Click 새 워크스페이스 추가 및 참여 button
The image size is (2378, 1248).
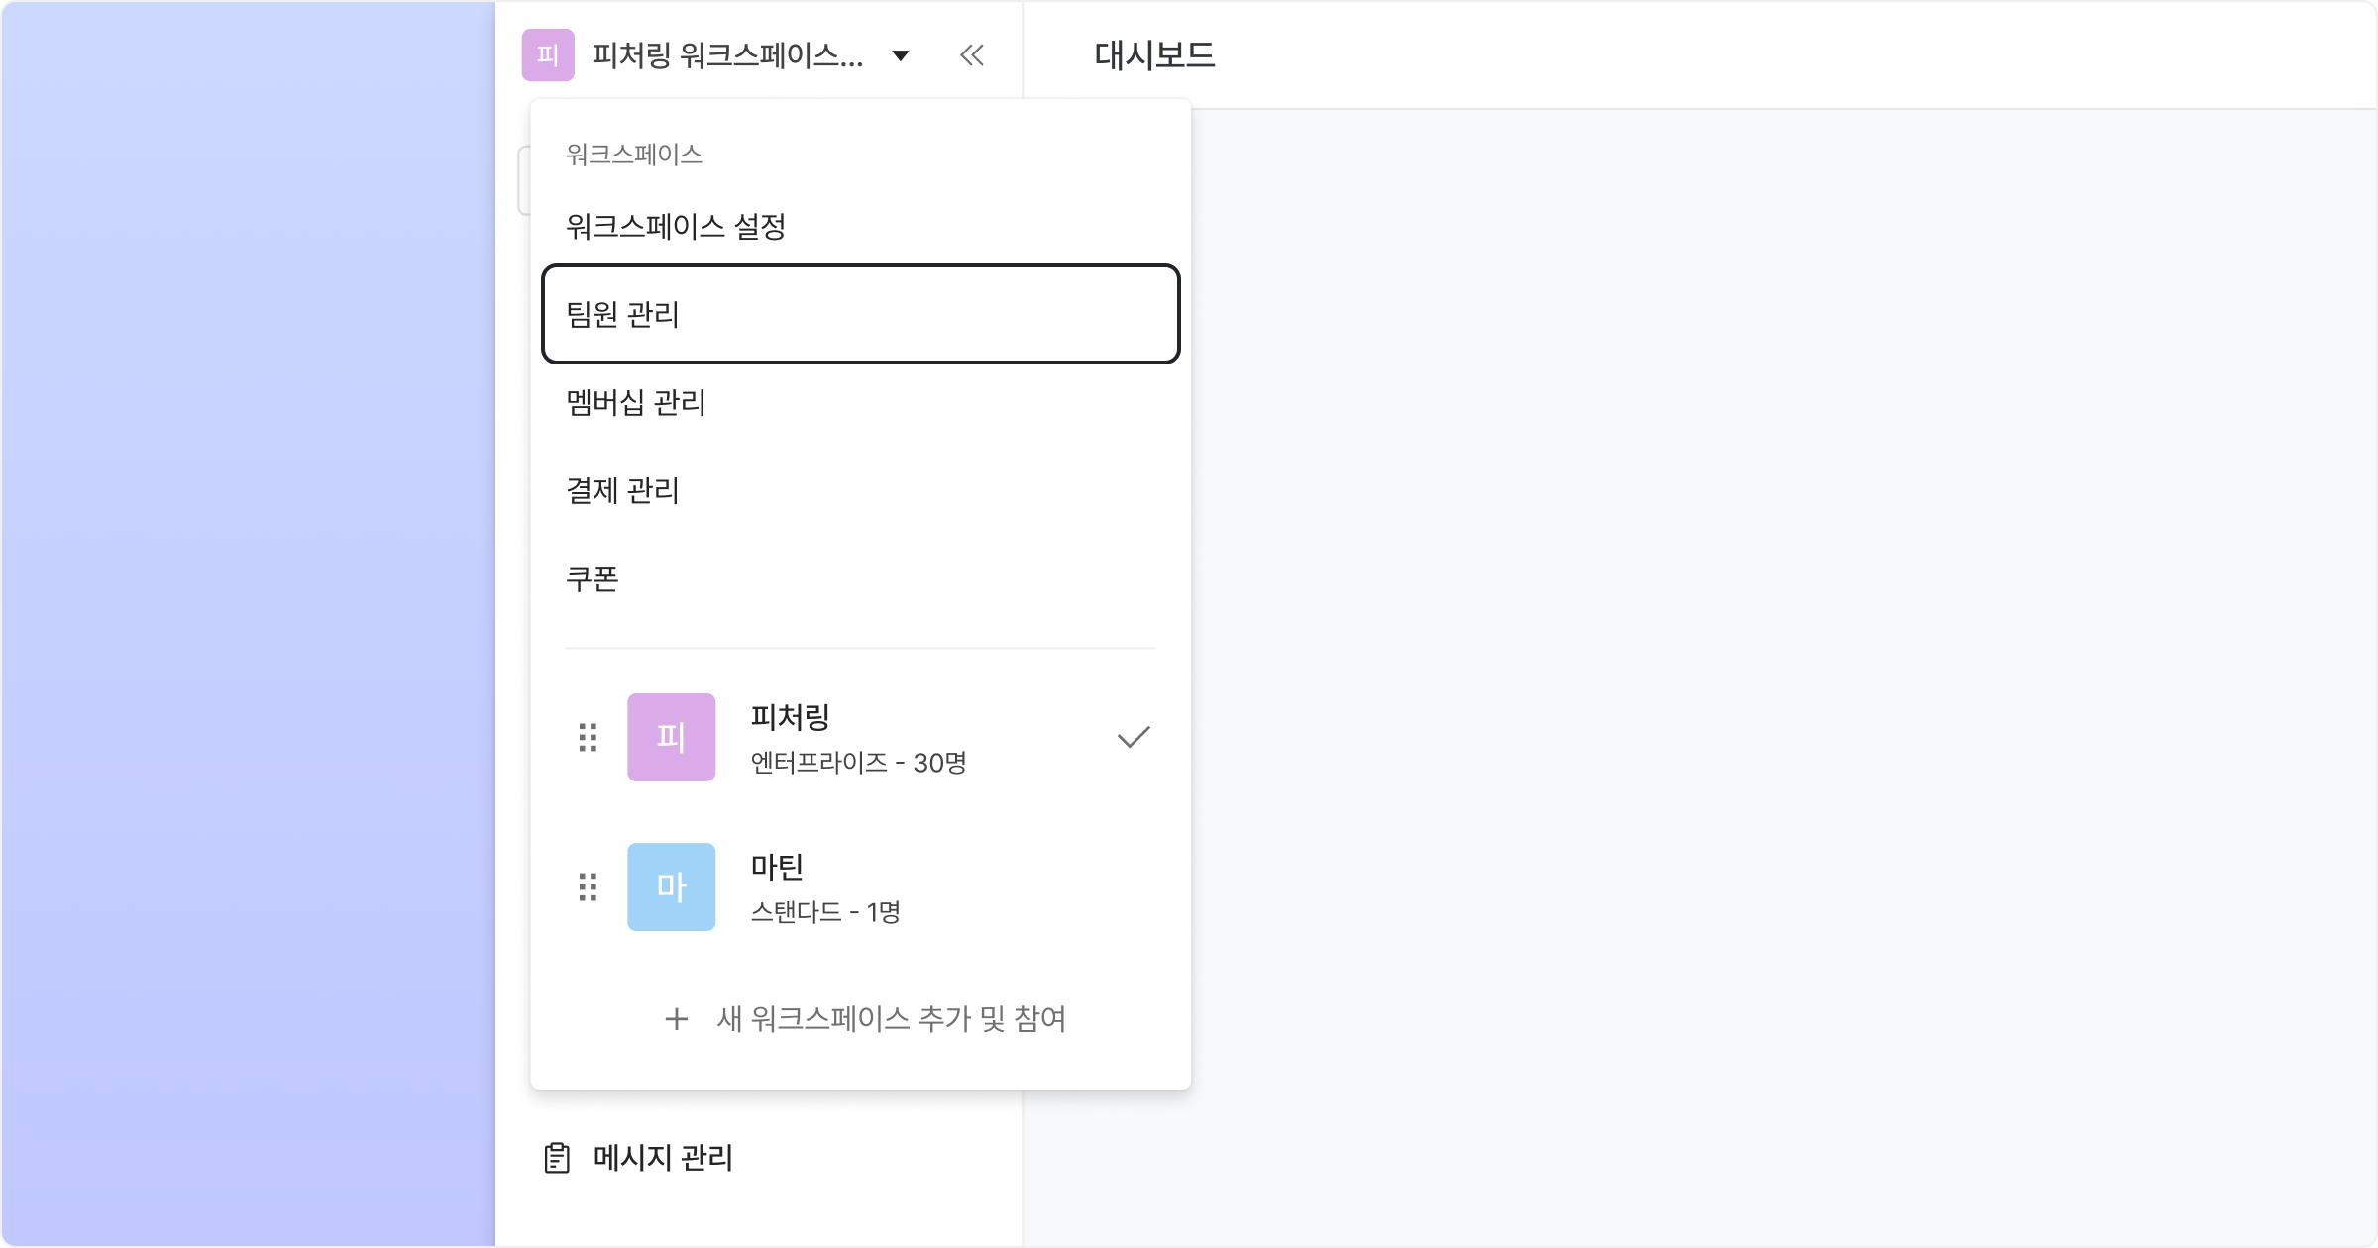864,1018
